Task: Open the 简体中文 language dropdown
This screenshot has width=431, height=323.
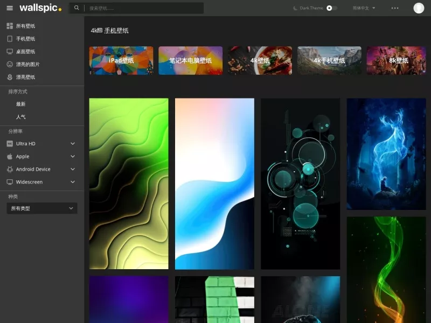Action: pyautogui.click(x=364, y=8)
